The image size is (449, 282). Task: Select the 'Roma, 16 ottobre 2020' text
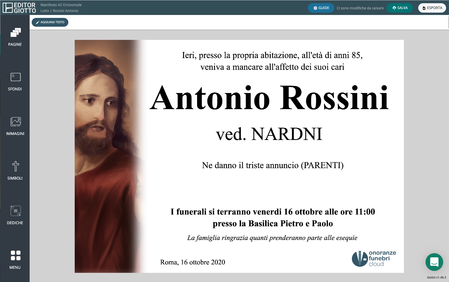(192, 262)
